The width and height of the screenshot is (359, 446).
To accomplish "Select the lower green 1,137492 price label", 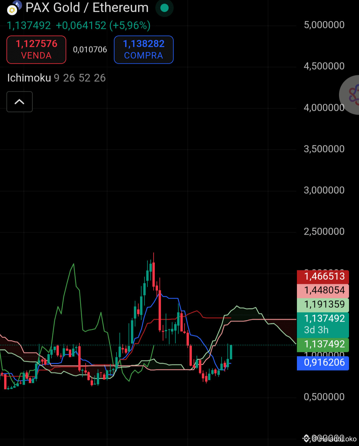I will 323,345.
